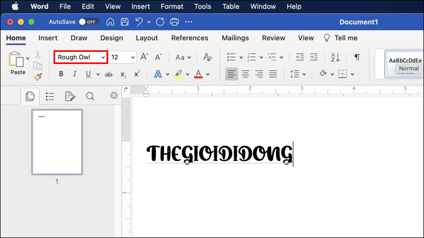Open the more options ellipsis in title bar
Image resolution: width=424 pixels, height=238 pixels.
pyautogui.click(x=189, y=22)
